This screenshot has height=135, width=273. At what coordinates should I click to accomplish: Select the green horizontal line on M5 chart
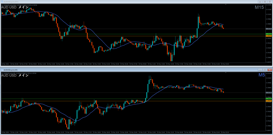[x=133, y=99]
